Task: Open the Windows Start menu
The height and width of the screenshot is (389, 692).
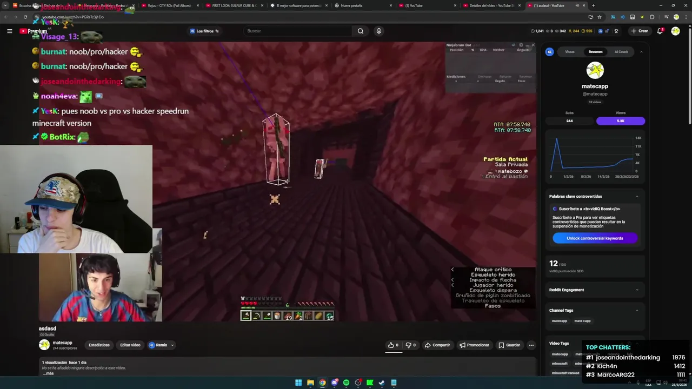Action: pyautogui.click(x=298, y=383)
